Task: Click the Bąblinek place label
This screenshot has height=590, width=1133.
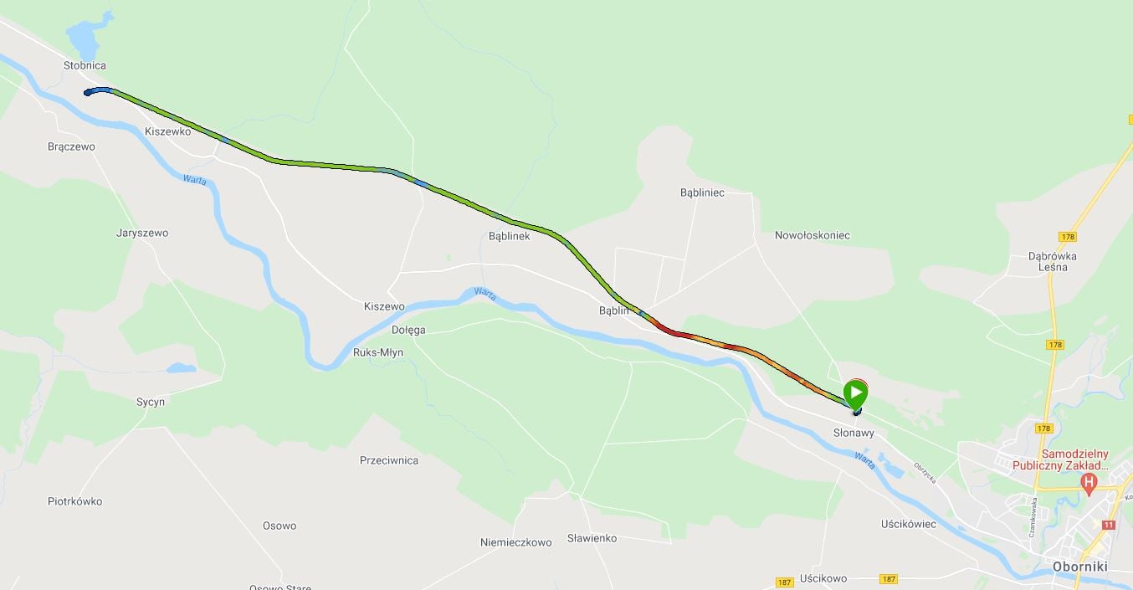Action: (510, 236)
